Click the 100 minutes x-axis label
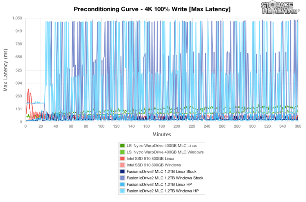The height and width of the screenshot is (202, 306). (101, 126)
